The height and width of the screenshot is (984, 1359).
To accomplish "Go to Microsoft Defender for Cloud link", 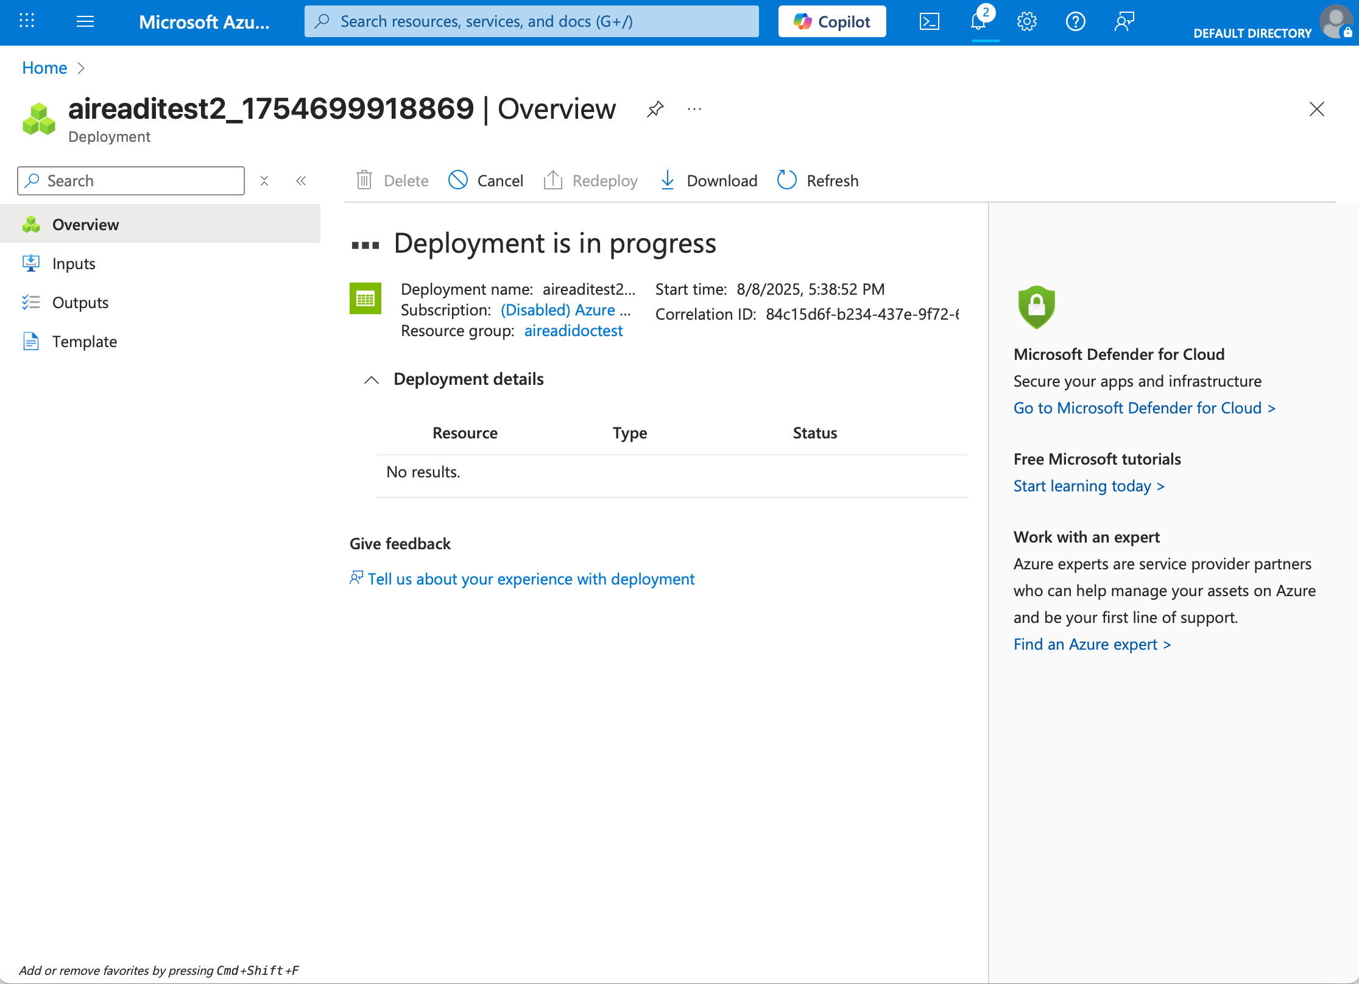I will coord(1143,408).
